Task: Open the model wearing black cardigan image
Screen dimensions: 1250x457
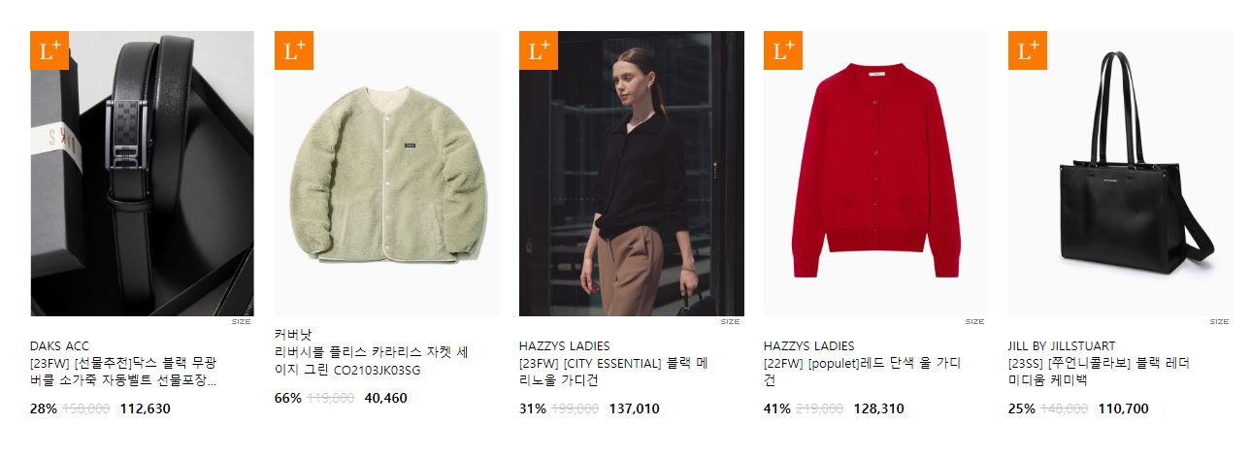Action: coord(632,174)
